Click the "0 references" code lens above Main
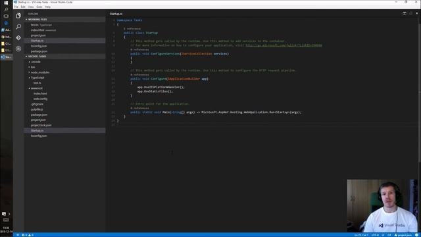Image resolution: width=421 pixels, height=237 pixels. point(139,108)
